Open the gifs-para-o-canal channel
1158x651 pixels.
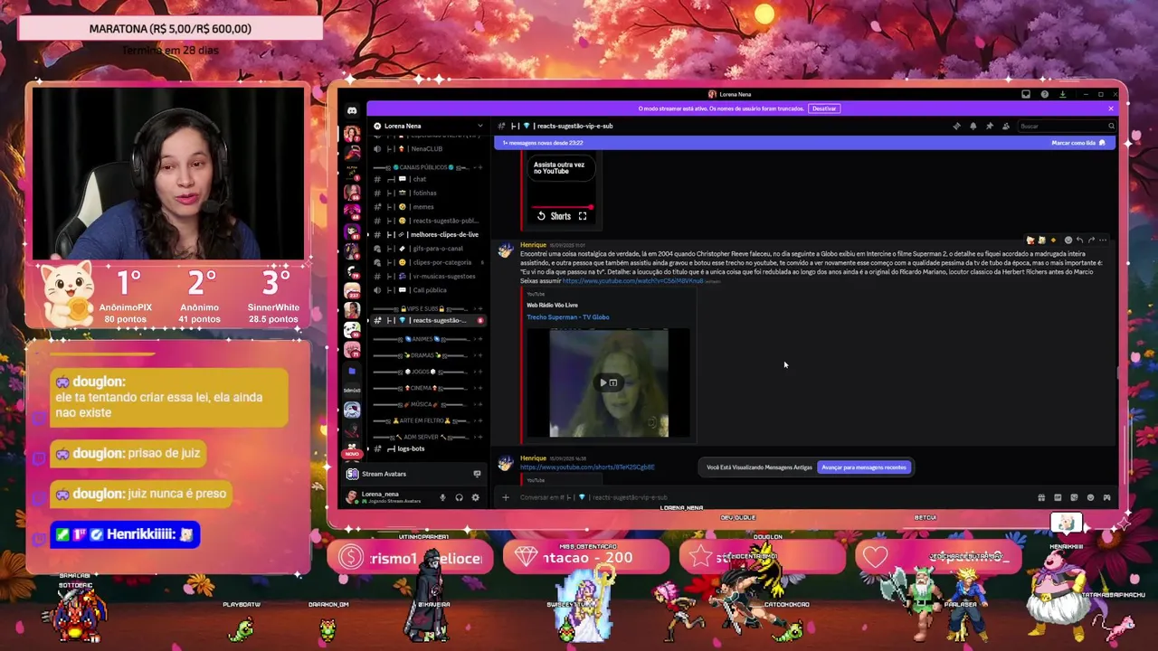428,248
